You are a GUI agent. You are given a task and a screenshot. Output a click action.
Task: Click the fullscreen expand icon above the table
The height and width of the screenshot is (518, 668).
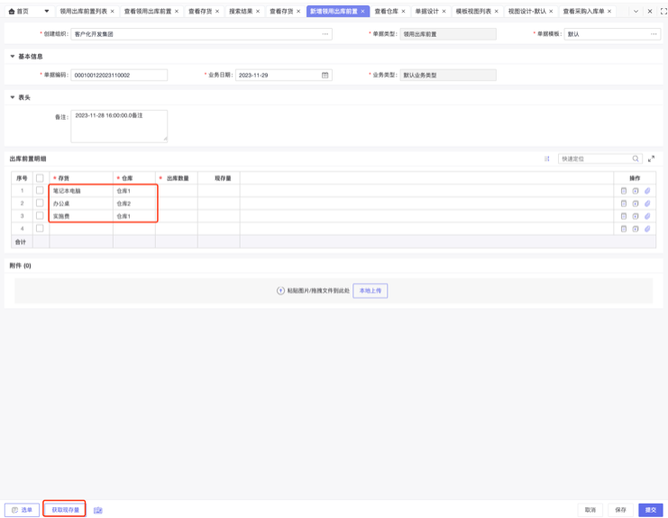[651, 159]
